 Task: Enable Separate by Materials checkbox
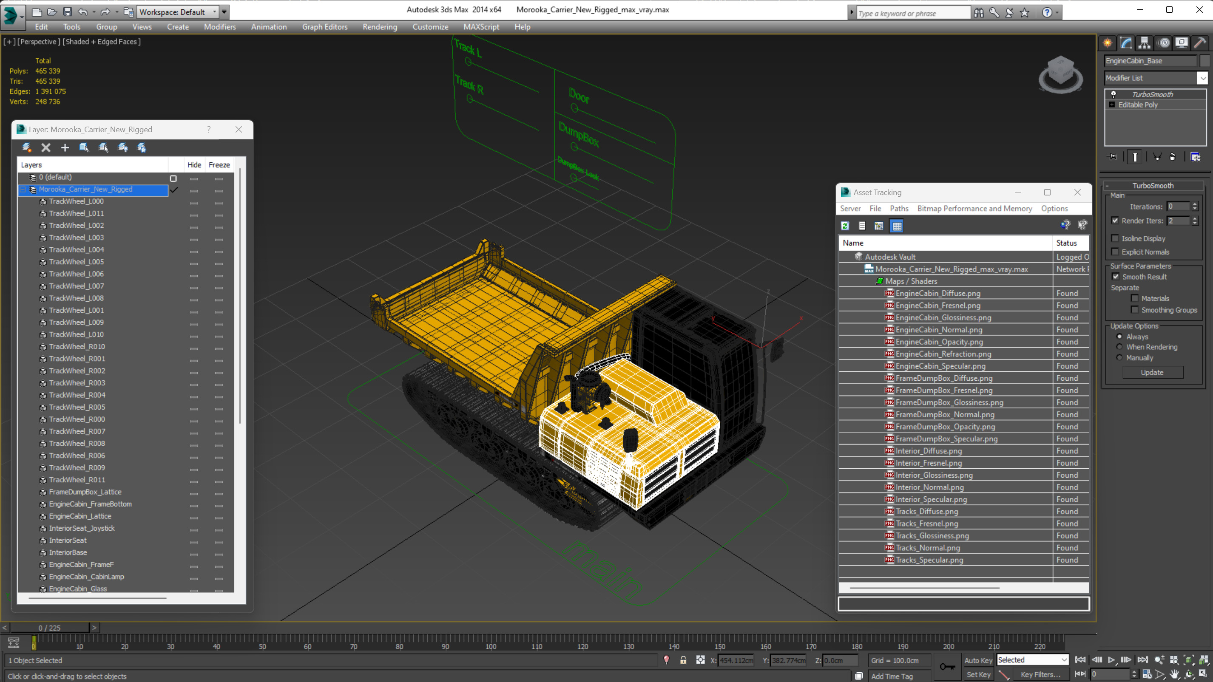pyautogui.click(x=1135, y=298)
